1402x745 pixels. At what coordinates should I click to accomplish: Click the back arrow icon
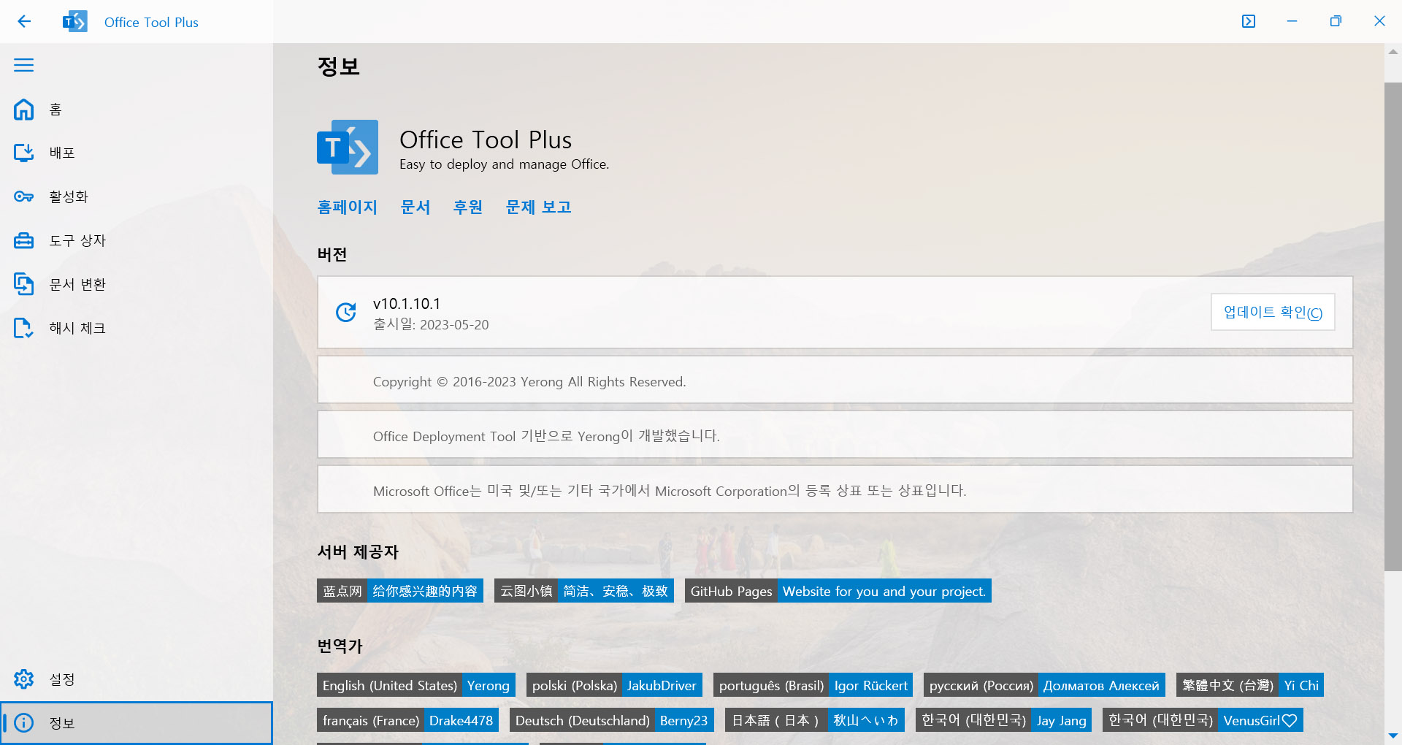click(x=24, y=21)
